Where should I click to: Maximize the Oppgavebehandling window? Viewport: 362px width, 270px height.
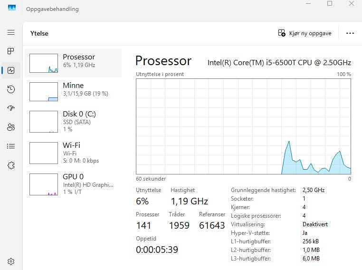tap(330, 3)
